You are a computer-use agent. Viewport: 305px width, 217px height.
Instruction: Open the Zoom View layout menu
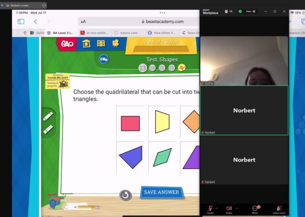(251, 12)
